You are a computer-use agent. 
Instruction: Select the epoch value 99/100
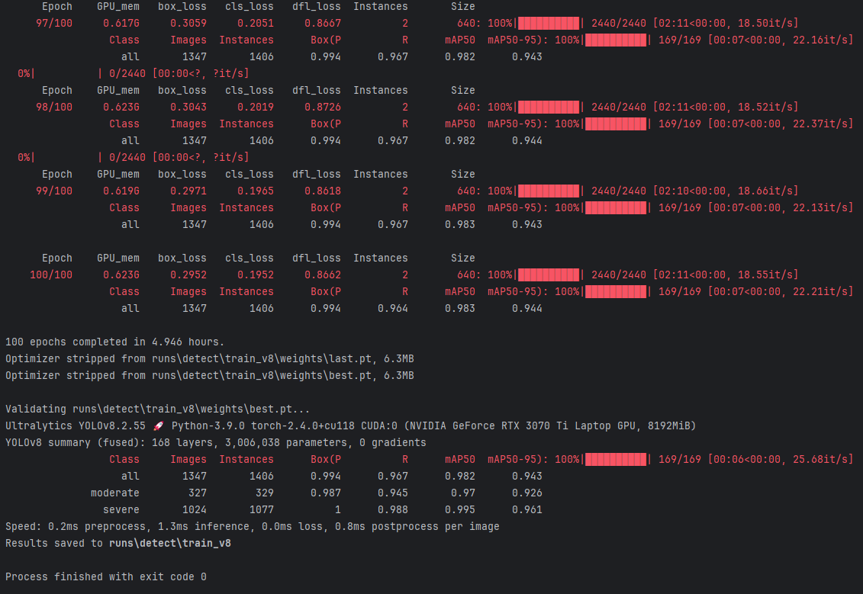point(54,191)
